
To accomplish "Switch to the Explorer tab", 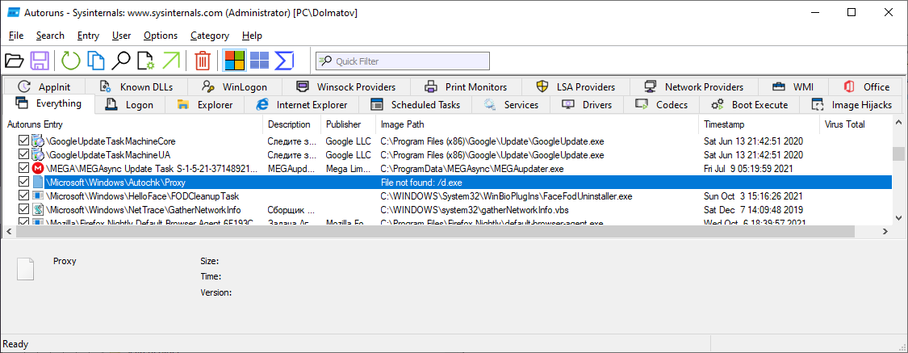I will point(205,105).
